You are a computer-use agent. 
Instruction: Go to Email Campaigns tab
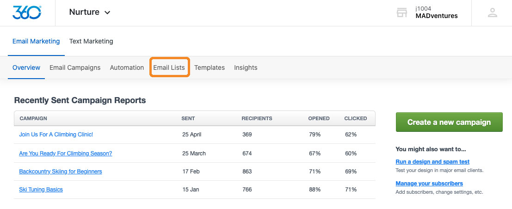click(75, 68)
